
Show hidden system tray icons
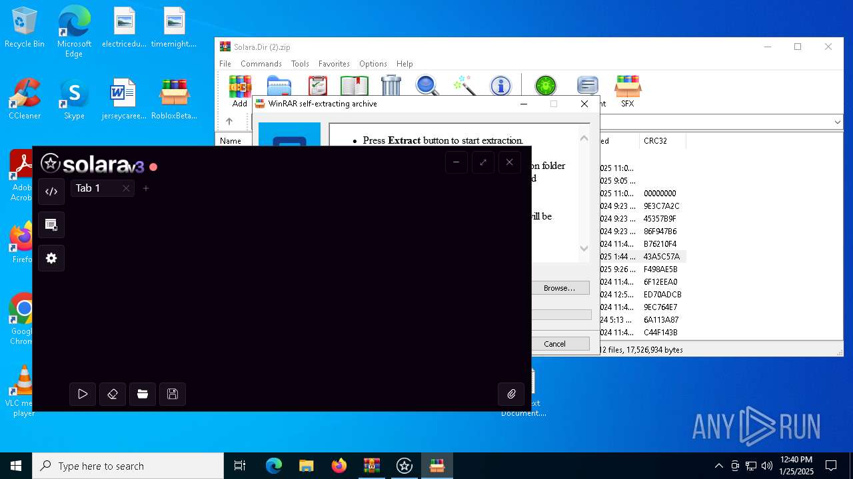pyautogui.click(x=718, y=466)
